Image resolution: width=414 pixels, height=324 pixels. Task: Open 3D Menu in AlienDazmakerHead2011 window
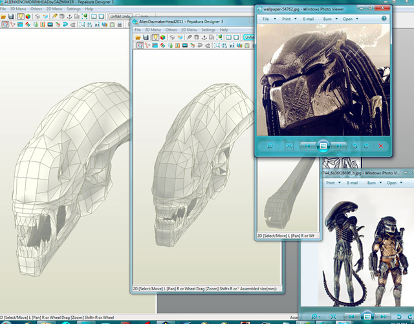(x=153, y=30)
